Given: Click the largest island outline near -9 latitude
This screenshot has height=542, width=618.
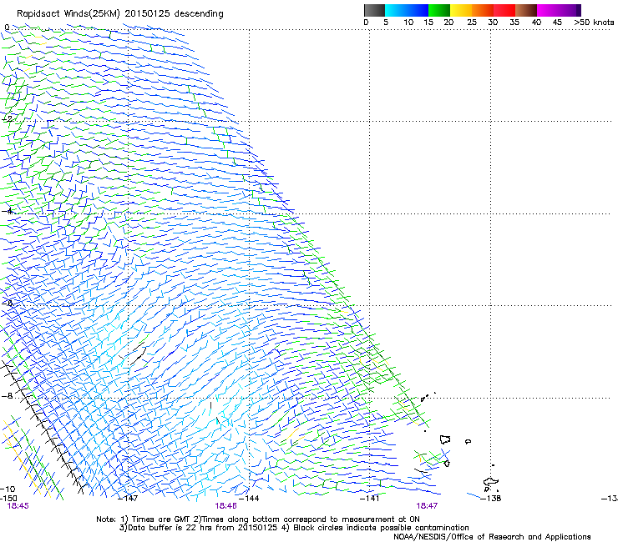Looking at the screenshot, I should [445, 439].
